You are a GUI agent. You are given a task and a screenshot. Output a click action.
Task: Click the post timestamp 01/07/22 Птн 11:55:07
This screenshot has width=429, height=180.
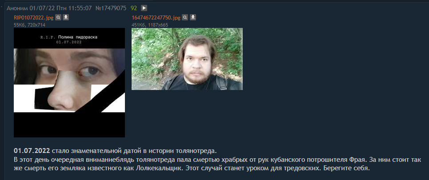click(x=60, y=8)
